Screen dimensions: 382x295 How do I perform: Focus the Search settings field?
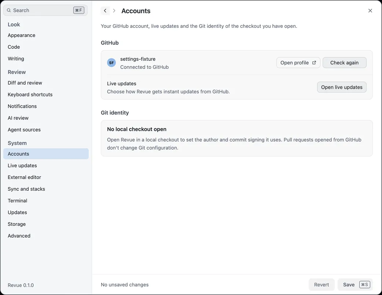(x=45, y=10)
